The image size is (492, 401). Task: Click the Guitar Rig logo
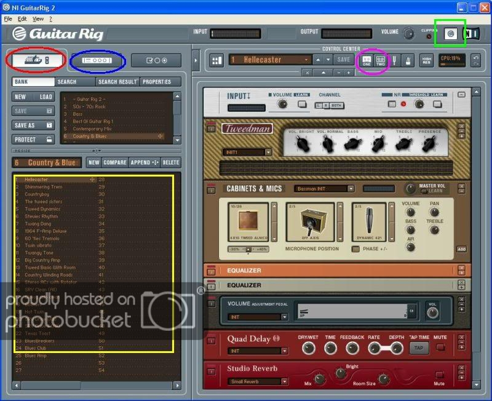pos(58,34)
